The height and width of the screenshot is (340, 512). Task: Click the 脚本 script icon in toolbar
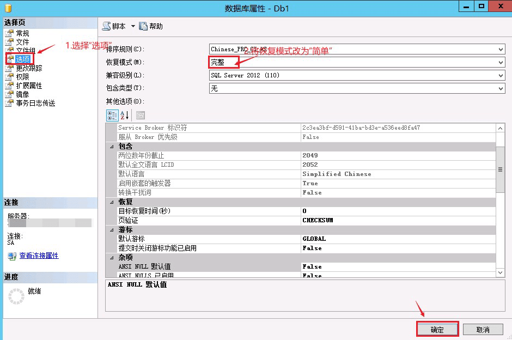[x=107, y=26]
